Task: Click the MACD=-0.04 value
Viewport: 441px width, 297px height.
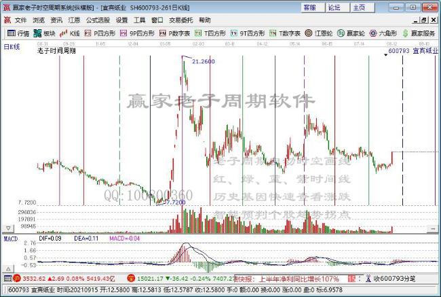Action: coord(125,239)
